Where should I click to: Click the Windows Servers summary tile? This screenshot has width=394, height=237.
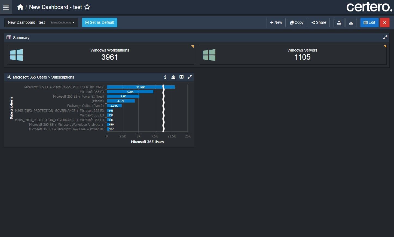click(293, 55)
